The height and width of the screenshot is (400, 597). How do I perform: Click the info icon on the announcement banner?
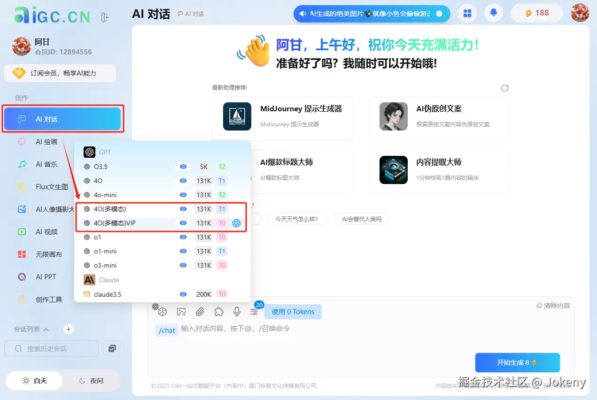coord(439,14)
